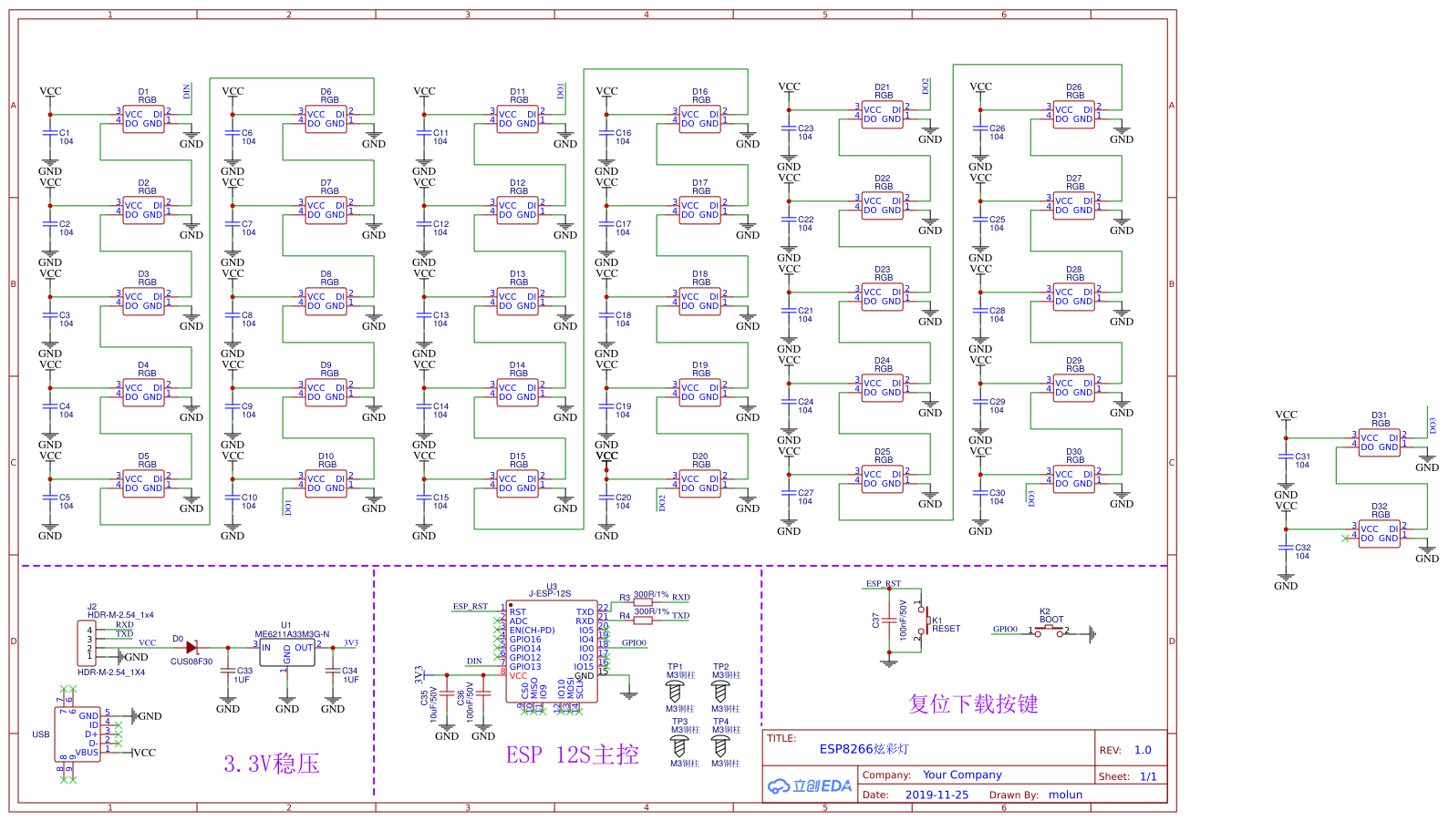Select the D11 RGB LED symbol

click(x=518, y=118)
